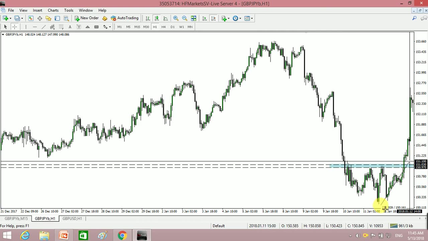
Task: Open the Data Window crosshair icon
Action: click(40, 18)
